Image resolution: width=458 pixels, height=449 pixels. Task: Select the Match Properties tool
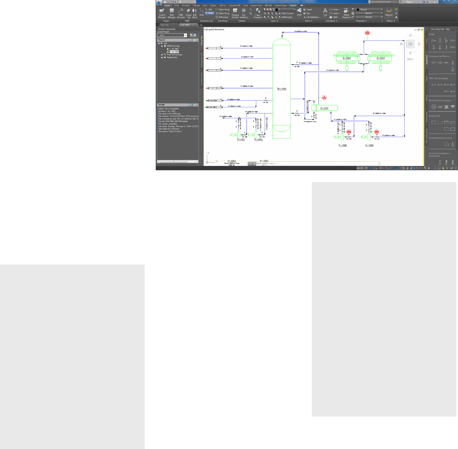tap(346, 13)
